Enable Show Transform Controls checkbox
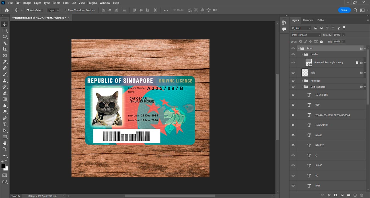 click(x=65, y=10)
